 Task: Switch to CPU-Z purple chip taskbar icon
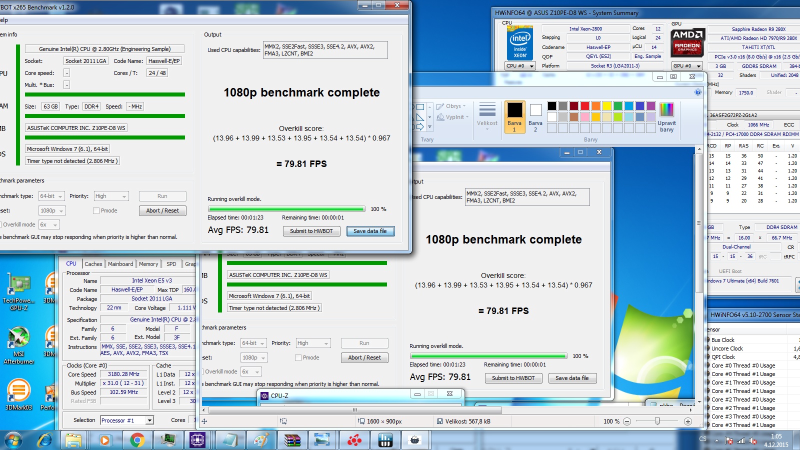tap(198, 440)
